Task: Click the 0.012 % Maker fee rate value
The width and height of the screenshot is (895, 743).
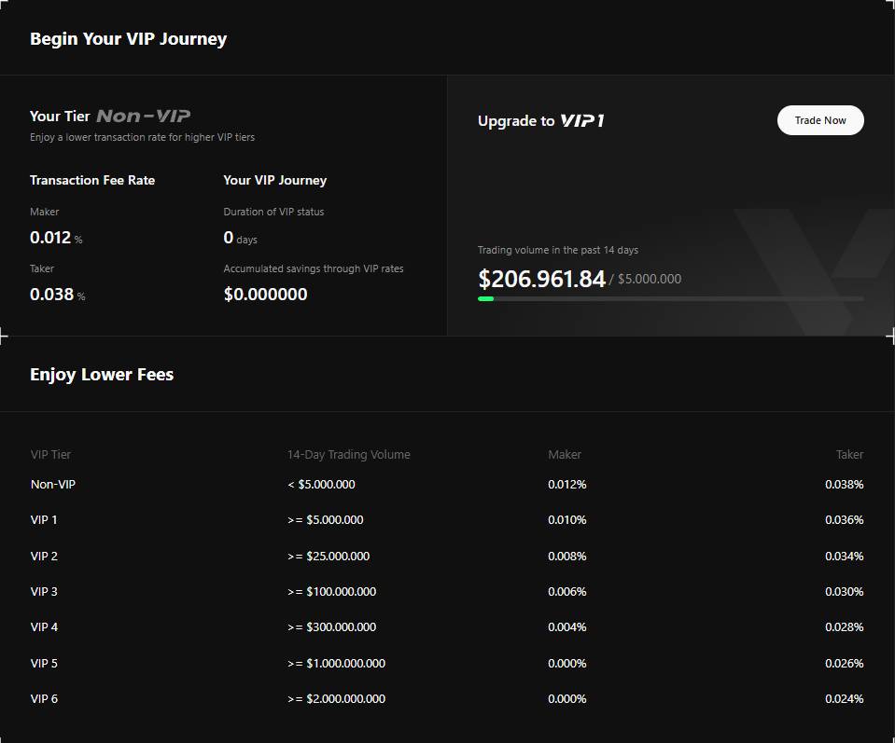Action: [51, 238]
